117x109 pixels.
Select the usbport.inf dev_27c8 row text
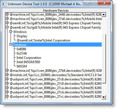click(56, 79)
